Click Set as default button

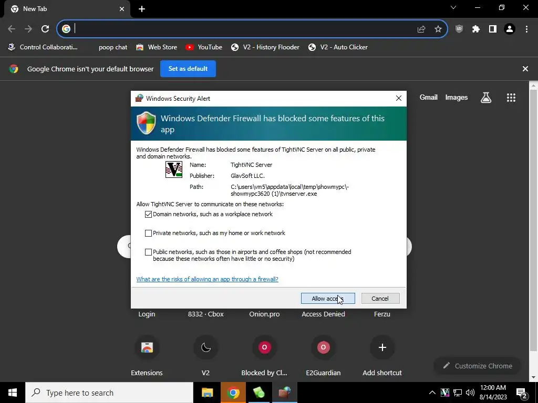point(188,69)
